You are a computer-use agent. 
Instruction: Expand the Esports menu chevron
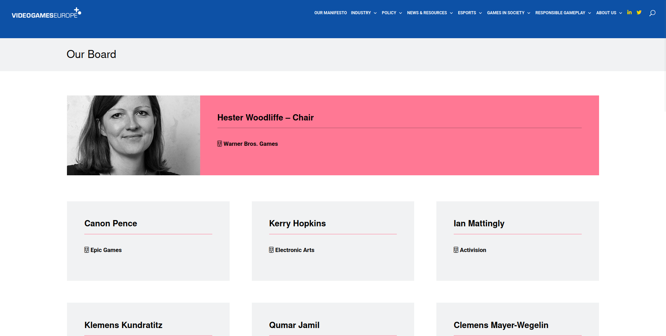click(480, 13)
